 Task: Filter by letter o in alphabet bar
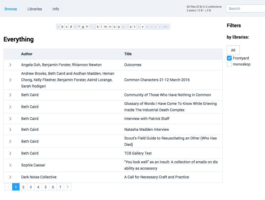115,27
